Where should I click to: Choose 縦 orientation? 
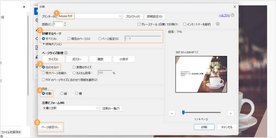(x=62, y=93)
